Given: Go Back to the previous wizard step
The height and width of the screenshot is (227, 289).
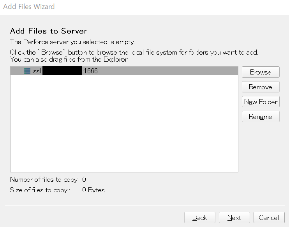Looking at the screenshot, I should click(x=199, y=218).
